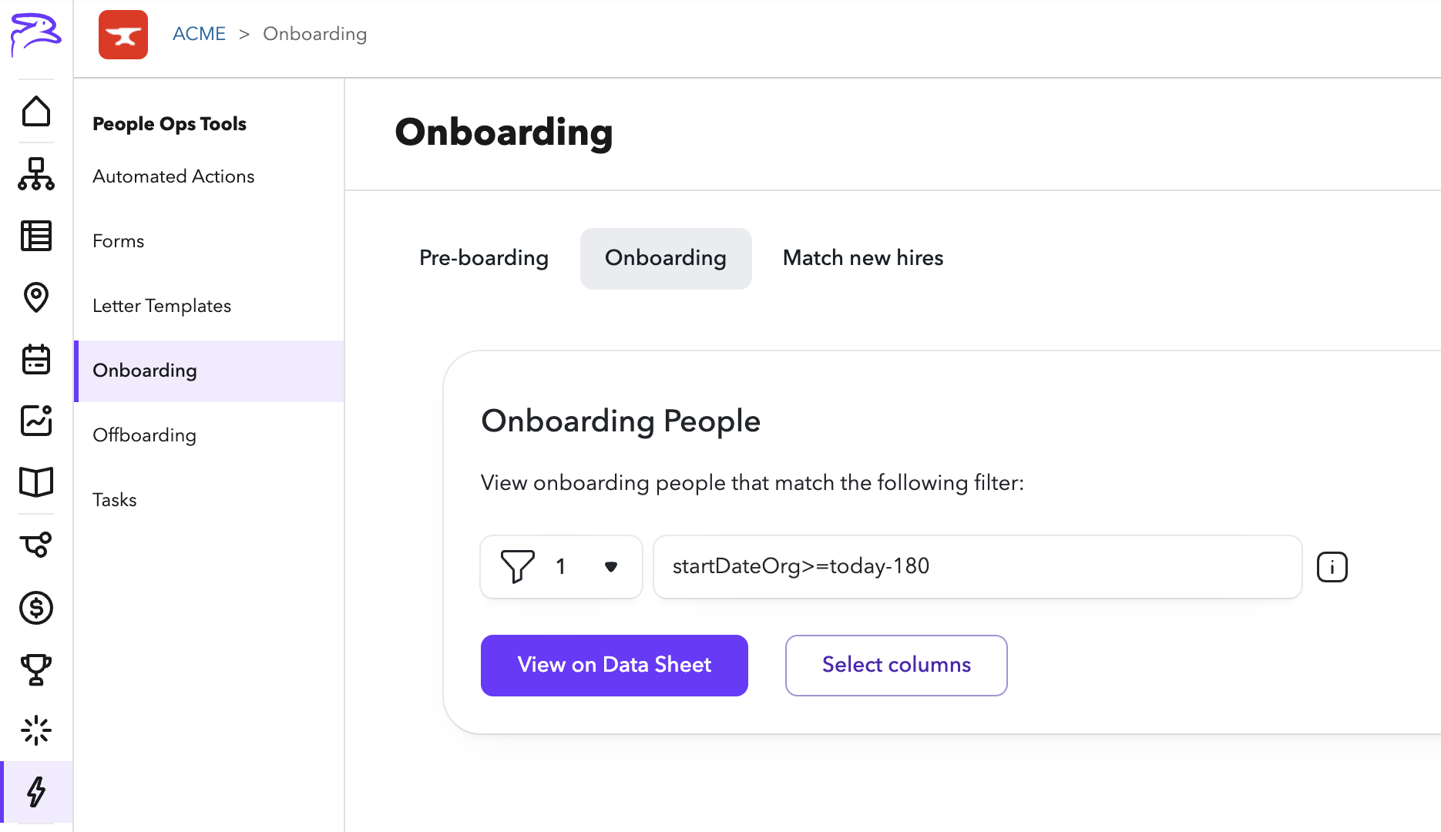Screen dimensions: 1441x832
Task: Switch to the Match new hires tab
Action: (x=862, y=258)
